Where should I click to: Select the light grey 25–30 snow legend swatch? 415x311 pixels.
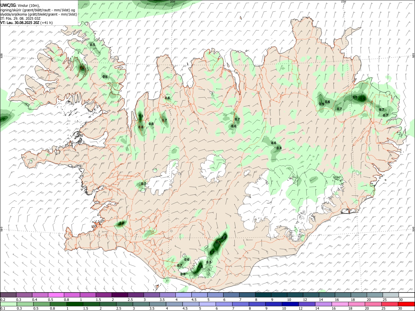[x=390, y=295]
